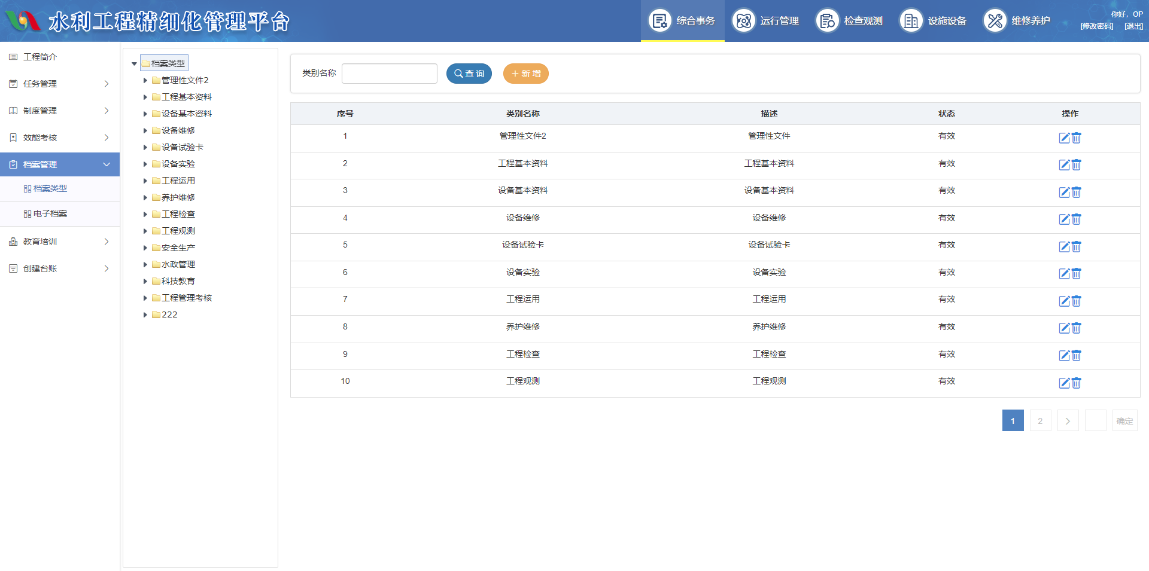Focus the 类别名称 search input field
This screenshot has width=1149, height=571.
(x=389, y=74)
